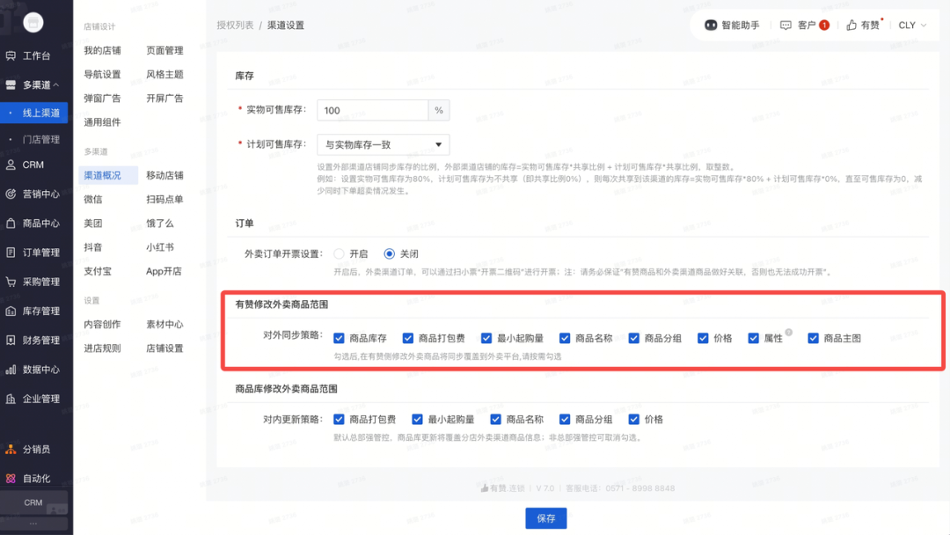This screenshot has width=950, height=535.
Task: Uncheck the 商品主图 sync option
Action: point(813,337)
